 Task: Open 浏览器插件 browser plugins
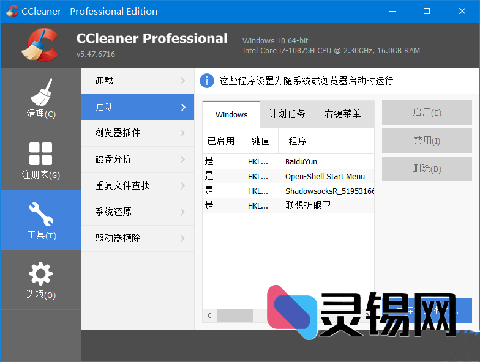137,133
